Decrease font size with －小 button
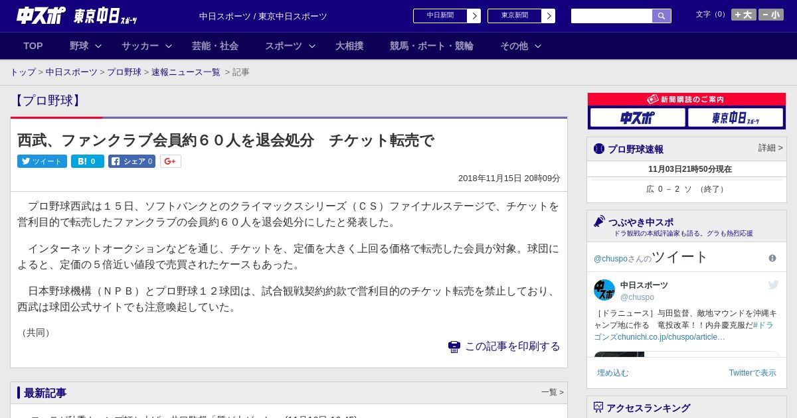Screen dimensions: 797x418 click(x=771, y=15)
